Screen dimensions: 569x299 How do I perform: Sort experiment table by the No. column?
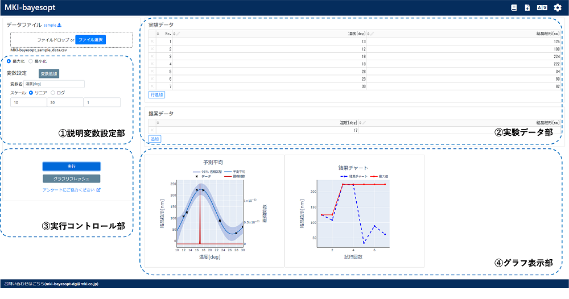tap(158, 34)
